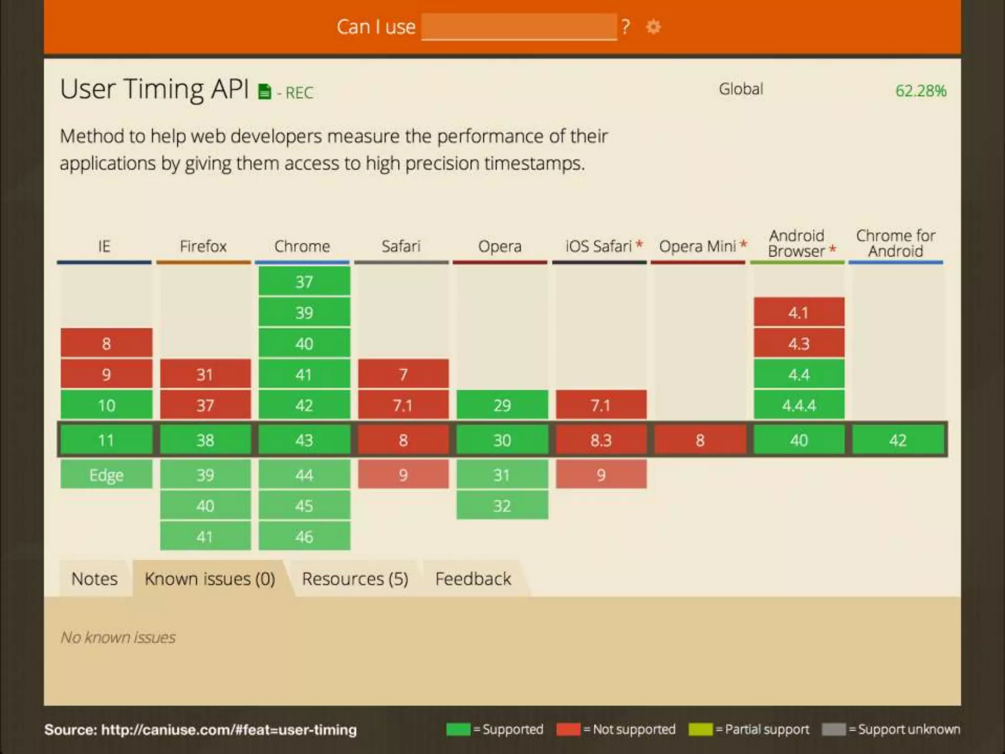Select the Safari 7.1 version cell
The width and height of the screenshot is (1005, 754).
tap(403, 405)
